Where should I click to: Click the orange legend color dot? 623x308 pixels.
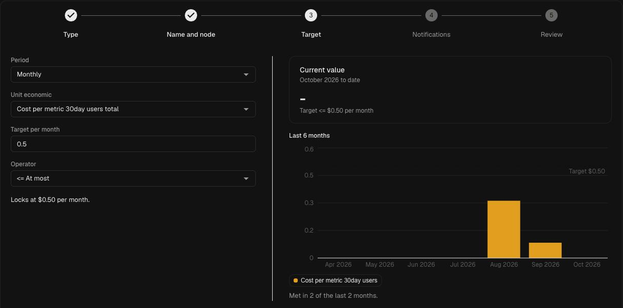pos(296,280)
